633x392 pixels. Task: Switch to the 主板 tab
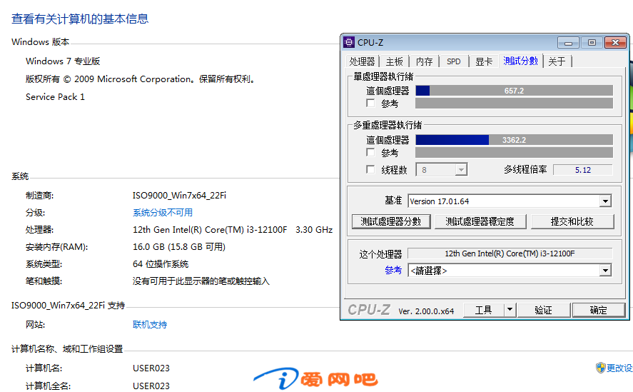[x=395, y=61]
